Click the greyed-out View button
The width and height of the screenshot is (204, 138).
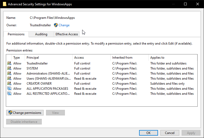pos(55,113)
